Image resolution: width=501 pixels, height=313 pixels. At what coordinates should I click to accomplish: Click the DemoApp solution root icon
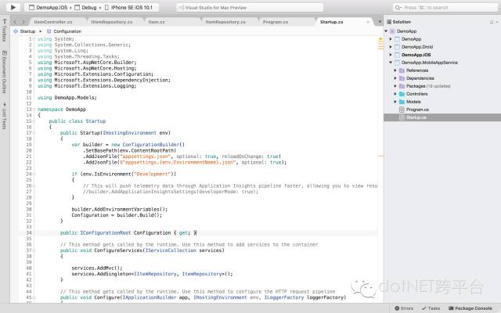click(x=392, y=31)
